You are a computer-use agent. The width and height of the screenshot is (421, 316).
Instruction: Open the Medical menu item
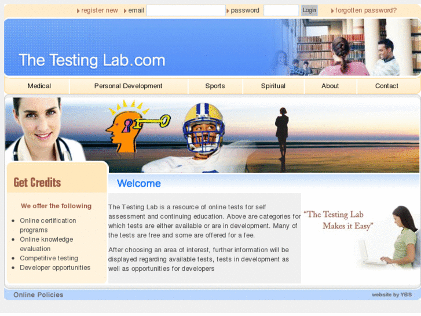[39, 86]
